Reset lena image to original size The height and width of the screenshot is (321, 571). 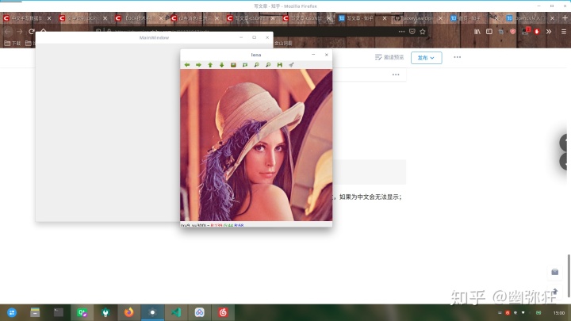(233, 65)
